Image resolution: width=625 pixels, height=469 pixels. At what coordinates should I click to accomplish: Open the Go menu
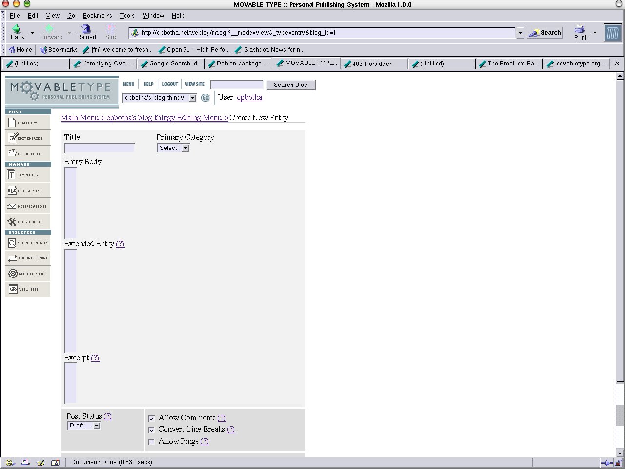(71, 16)
